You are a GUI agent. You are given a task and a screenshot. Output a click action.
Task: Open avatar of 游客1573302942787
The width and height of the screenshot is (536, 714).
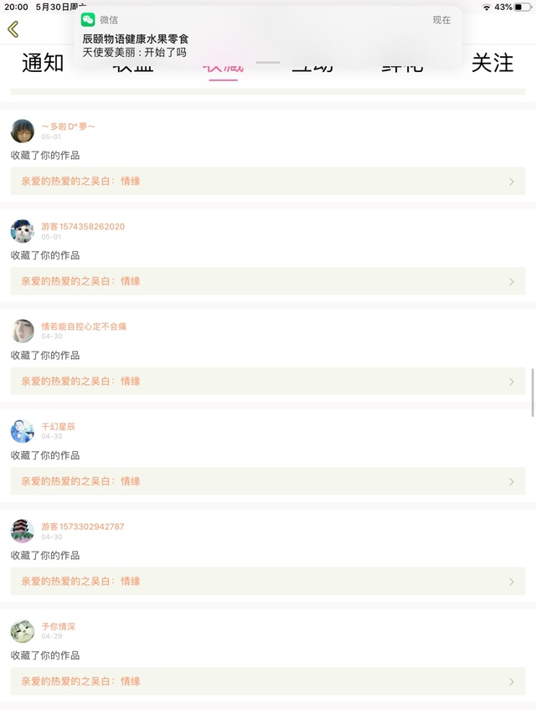[x=23, y=531]
